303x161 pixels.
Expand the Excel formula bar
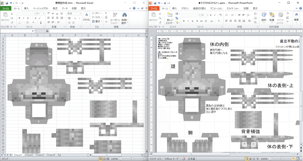pos(147,31)
